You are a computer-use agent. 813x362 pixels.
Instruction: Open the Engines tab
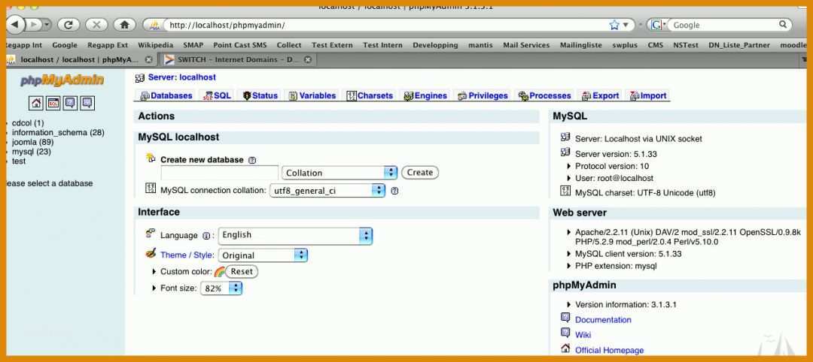425,95
